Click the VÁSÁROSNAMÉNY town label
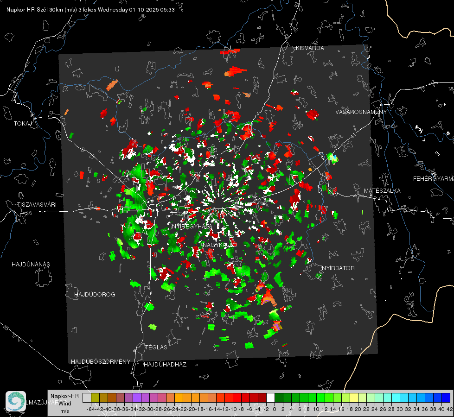454x417 pixels. tap(361, 112)
